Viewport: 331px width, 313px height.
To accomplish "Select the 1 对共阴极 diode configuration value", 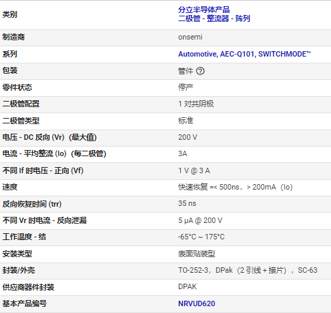I will (196, 104).
